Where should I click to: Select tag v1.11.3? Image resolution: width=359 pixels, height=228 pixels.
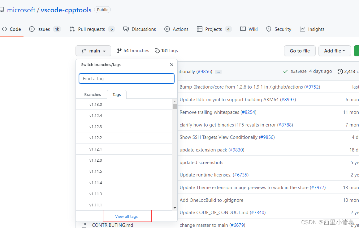124,194
